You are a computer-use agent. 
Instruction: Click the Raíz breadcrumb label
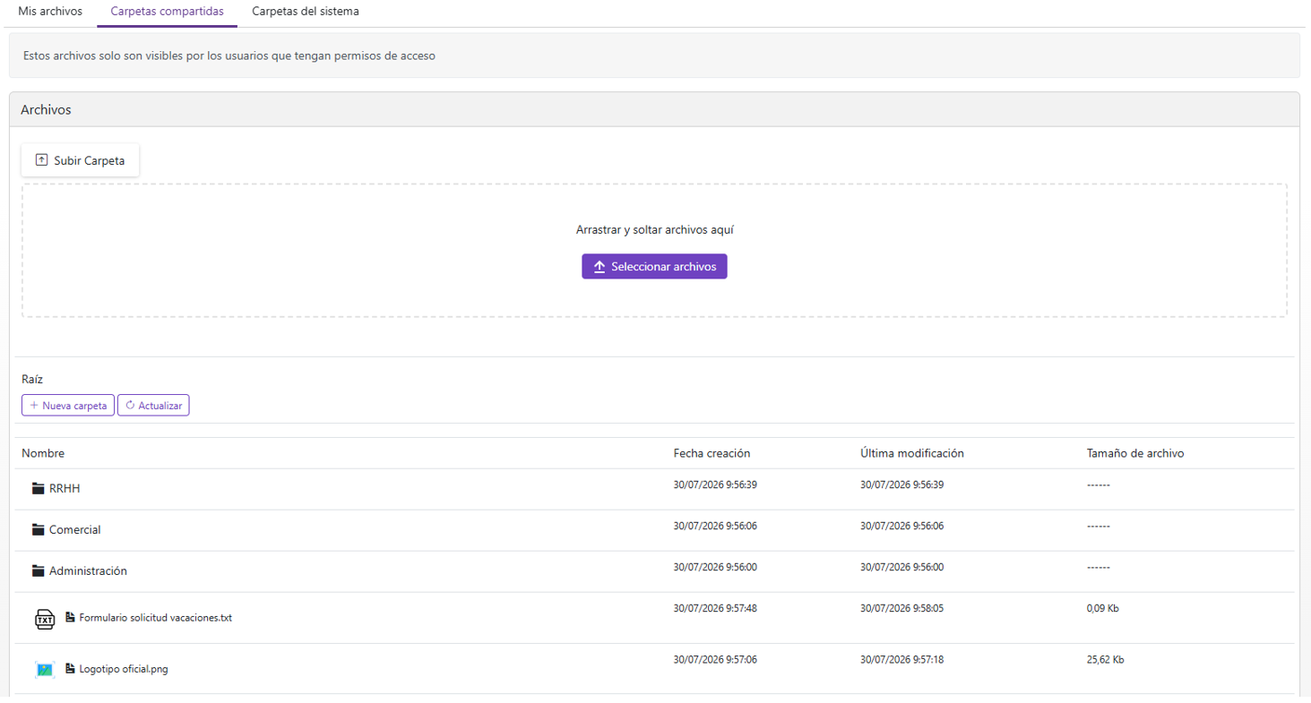pos(32,379)
